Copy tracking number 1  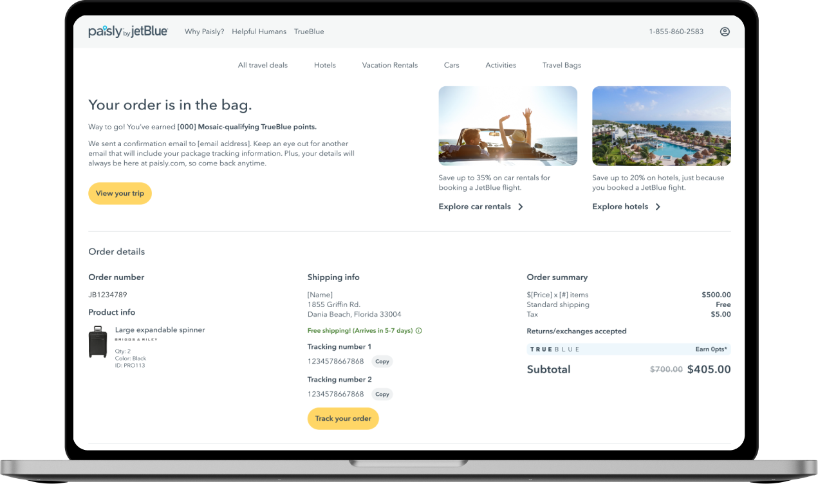pos(382,362)
